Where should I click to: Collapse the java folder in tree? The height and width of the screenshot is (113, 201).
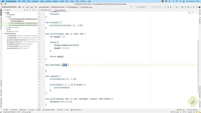[x=5, y=17]
